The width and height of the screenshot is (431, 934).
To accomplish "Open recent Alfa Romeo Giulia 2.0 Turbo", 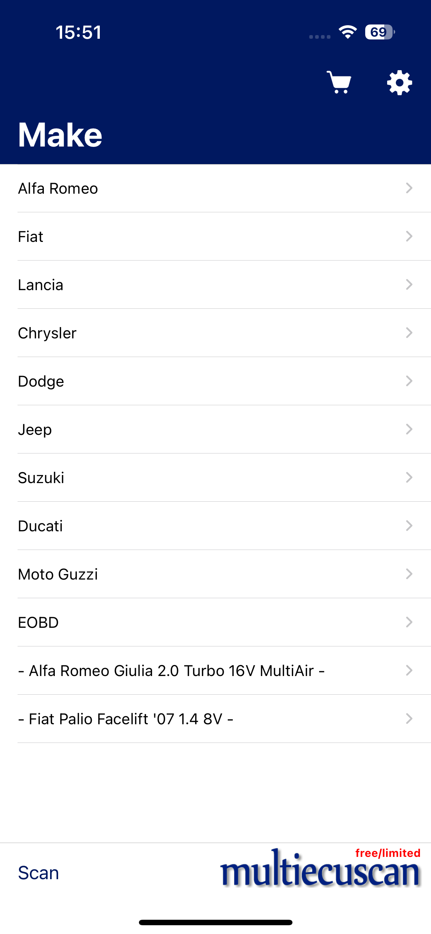I will coord(171,671).
